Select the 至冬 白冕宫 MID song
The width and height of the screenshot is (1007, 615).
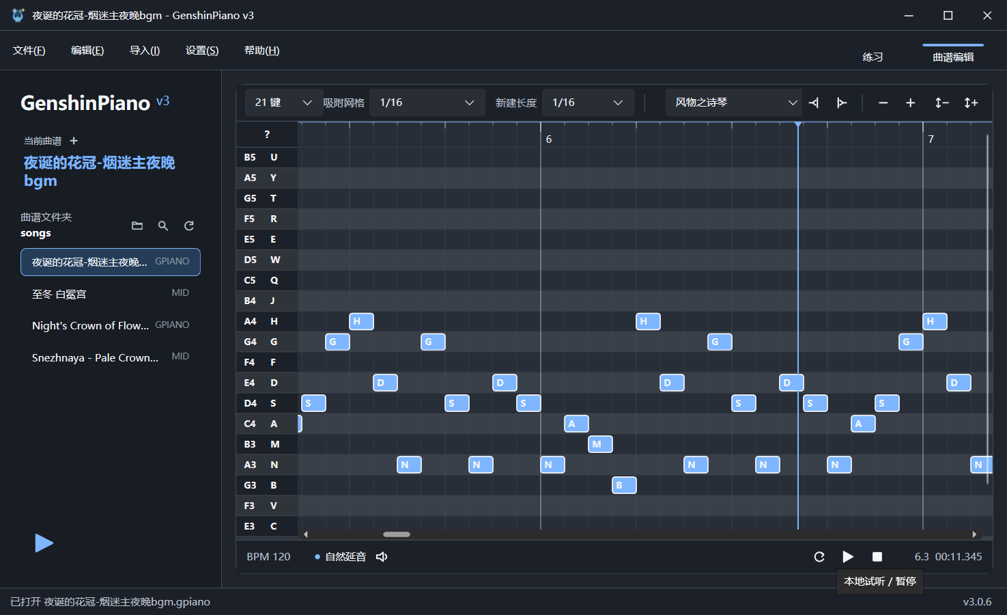click(x=111, y=294)
